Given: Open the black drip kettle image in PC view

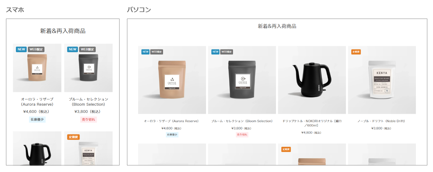Looking at the screenshot, I should (312, 80).
